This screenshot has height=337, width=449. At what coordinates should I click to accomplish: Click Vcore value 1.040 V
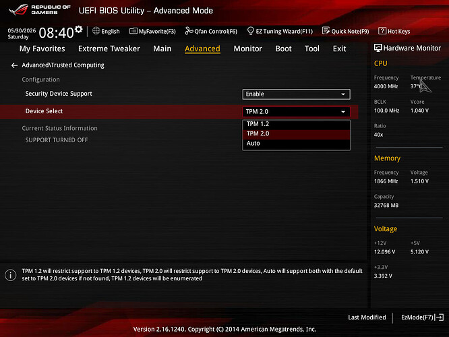419,111
